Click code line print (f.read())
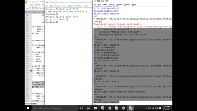This screenshot has width=197, height=111. 57,19
